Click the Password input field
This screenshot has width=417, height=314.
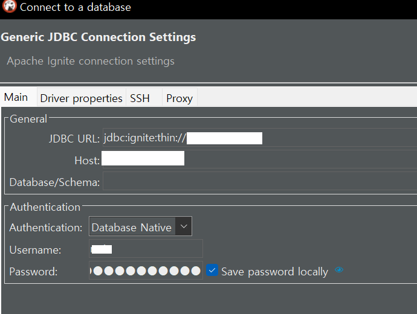[x=146, y=271]
